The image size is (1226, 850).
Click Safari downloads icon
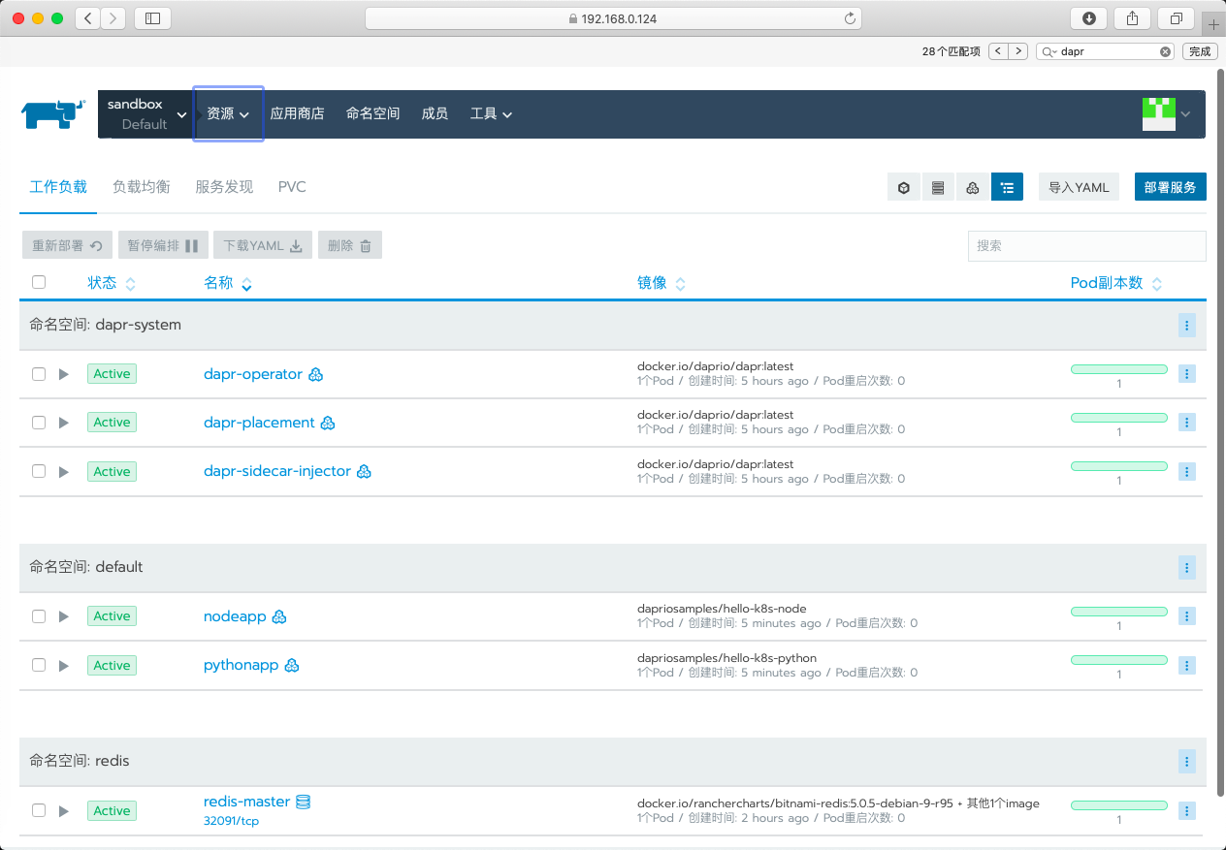(1089, 18)
